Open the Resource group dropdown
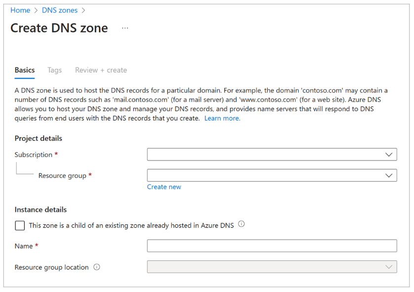This screenshot has width=414, height=292. click(x=272, y=175)
